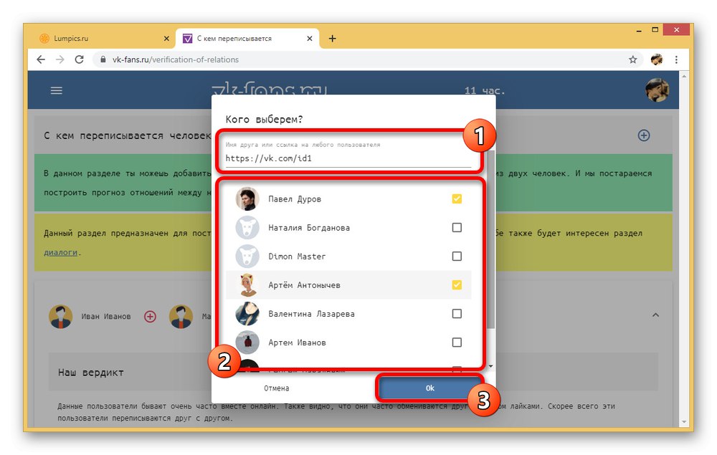Select the 'С кем переписывается' tab
The image size is (717, 455).
(x=247, y=39)
